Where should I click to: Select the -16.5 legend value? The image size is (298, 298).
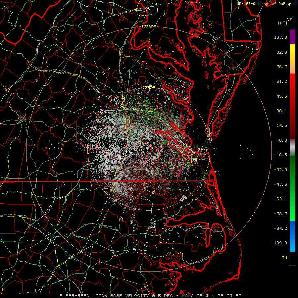pos(280,155)
